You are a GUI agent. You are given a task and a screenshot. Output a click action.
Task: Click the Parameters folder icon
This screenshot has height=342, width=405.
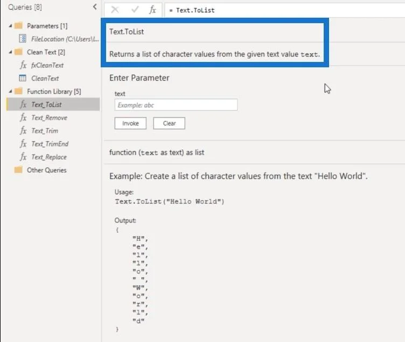[18, 25]
